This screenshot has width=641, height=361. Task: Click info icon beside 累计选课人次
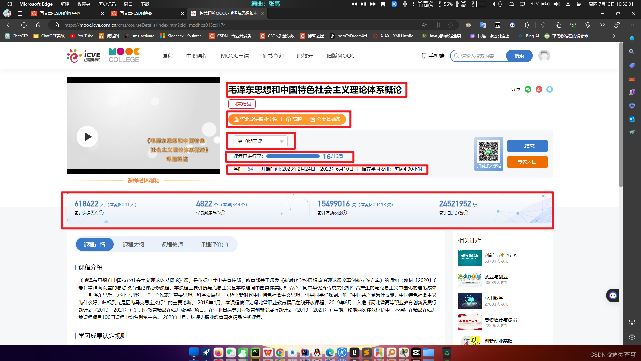(x=101, y=213)
